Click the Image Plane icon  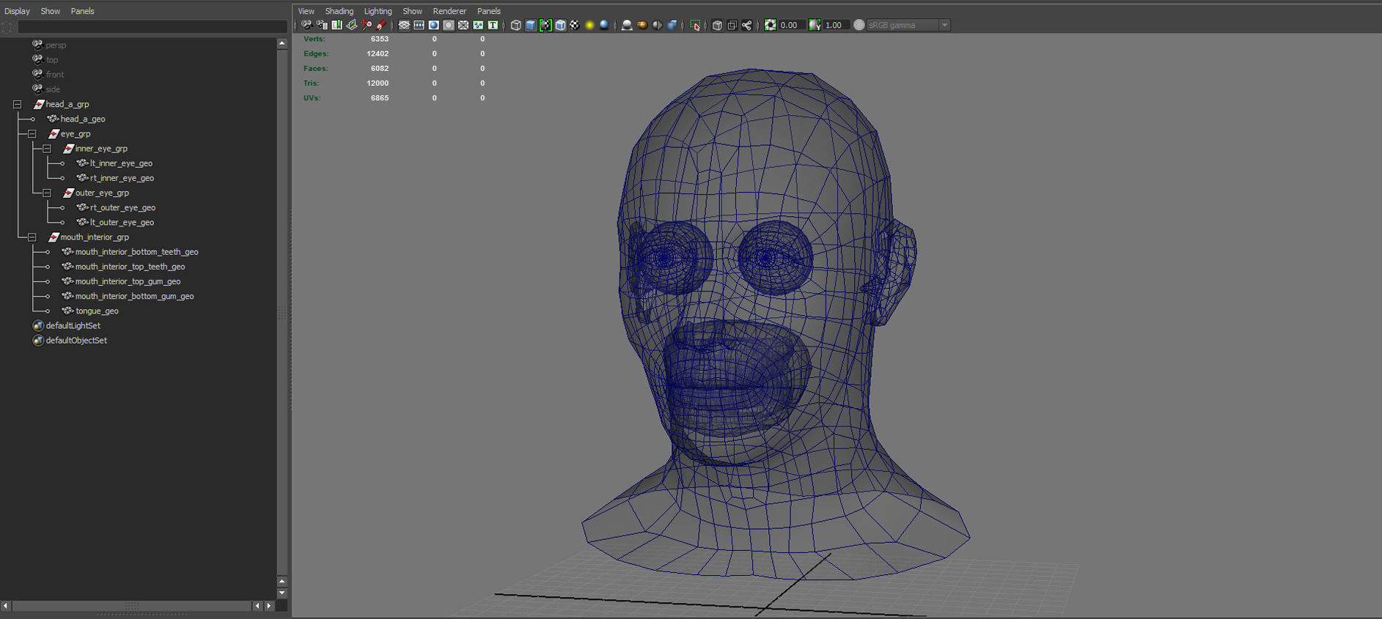click(352, 25)
